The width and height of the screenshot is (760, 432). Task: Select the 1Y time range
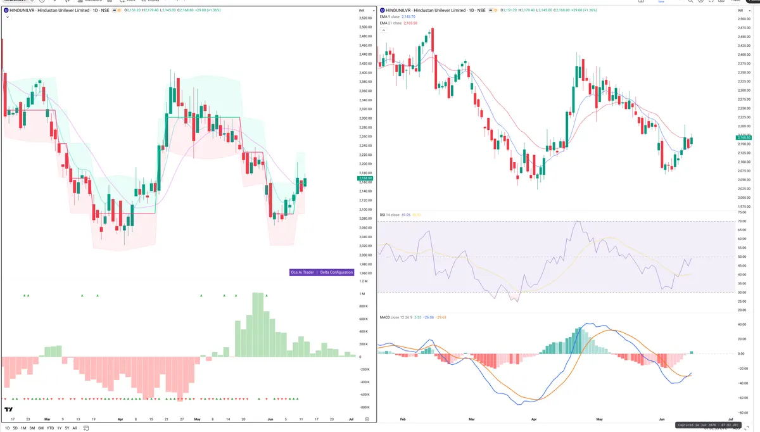click(x=60, y=428)
